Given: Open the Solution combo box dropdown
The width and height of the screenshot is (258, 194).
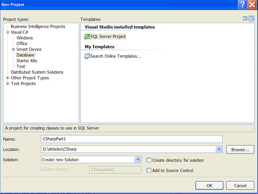Looking at the screenshot, I should pos(138,160).
